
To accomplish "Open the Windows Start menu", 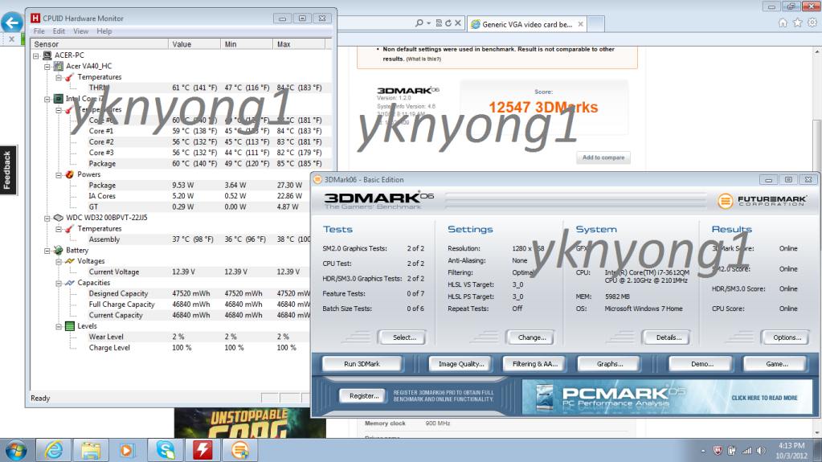I will click(x=16, y=450).
